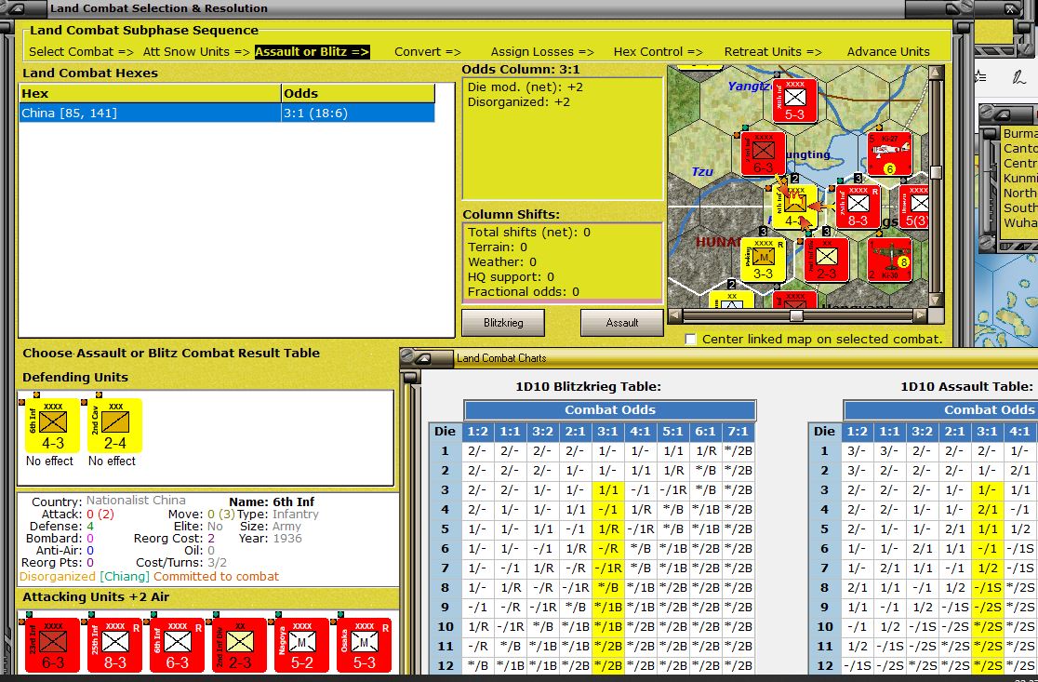This screenshot has width=1038, height=682.
Task: Select the red 6-3 counter beside Tungting lake
Action: coord(763,154)
